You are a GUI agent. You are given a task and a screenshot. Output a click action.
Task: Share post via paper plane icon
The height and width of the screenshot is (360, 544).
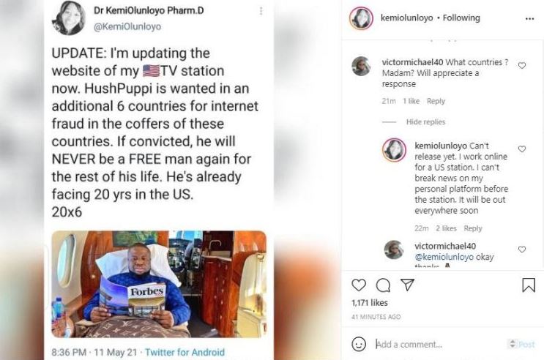point(407,285)
